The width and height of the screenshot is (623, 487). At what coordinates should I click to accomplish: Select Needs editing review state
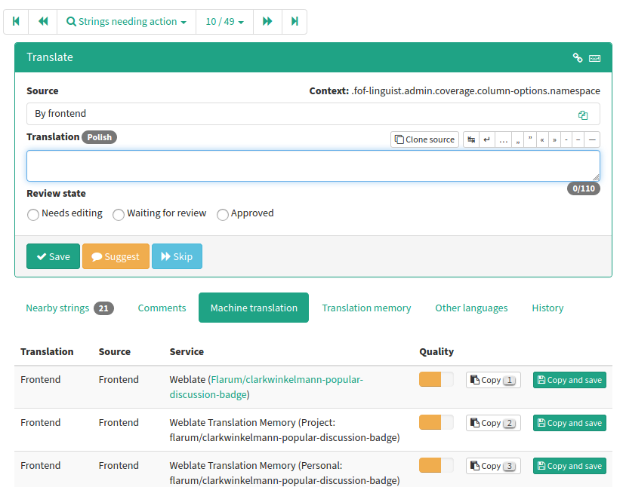click(x=33, y=215)
